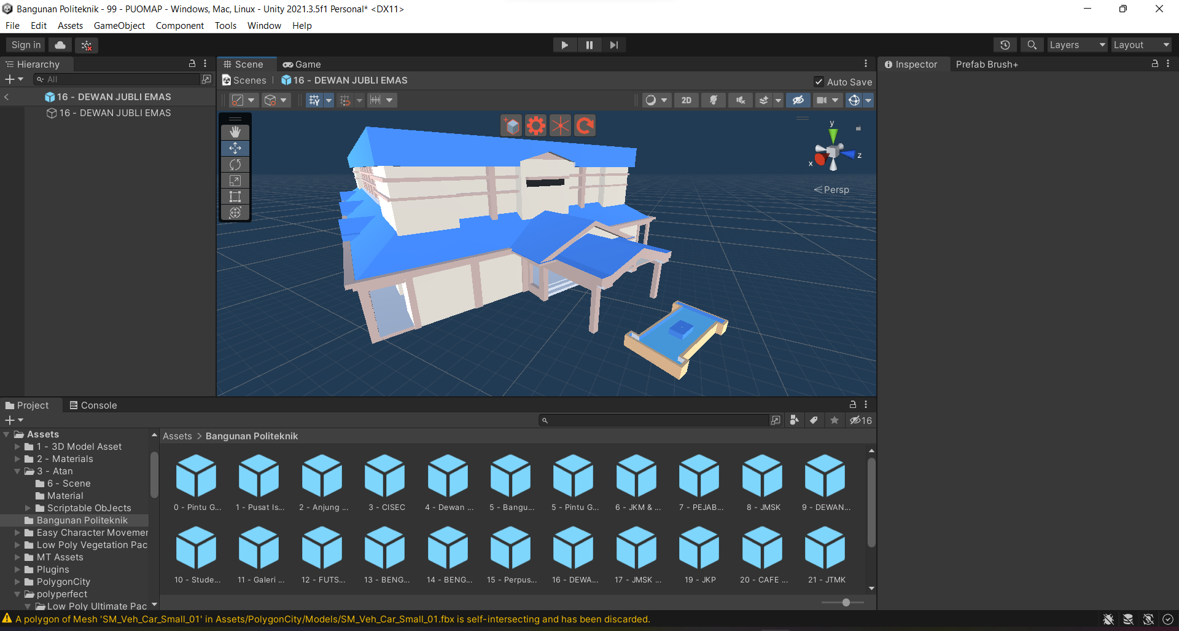Open the Layers dropdown
Screen dimensions: 1179x631
coord(1076,45)
